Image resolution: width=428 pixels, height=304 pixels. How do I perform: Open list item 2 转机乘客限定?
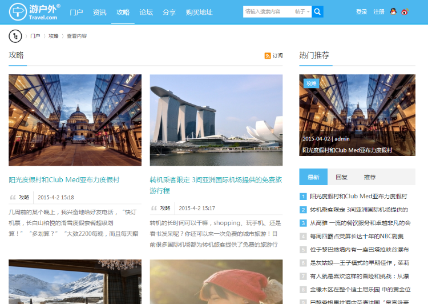click(x=359, y=210)
